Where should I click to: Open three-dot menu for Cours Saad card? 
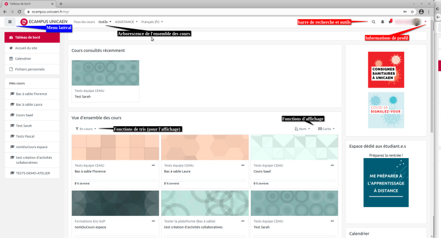point(333,165)
